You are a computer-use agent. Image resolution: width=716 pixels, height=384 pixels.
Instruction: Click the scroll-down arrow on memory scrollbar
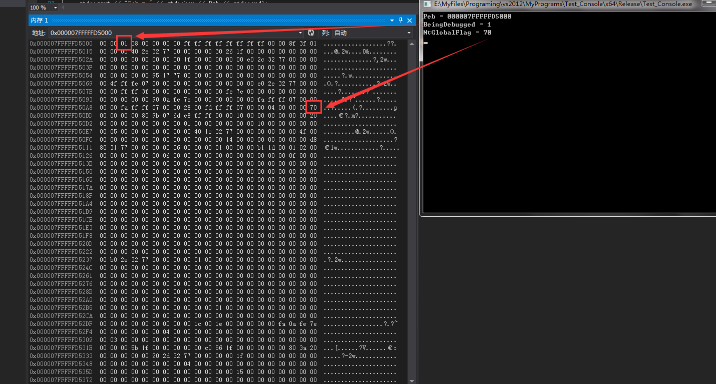pyautogui.click(x=412, y=380)
